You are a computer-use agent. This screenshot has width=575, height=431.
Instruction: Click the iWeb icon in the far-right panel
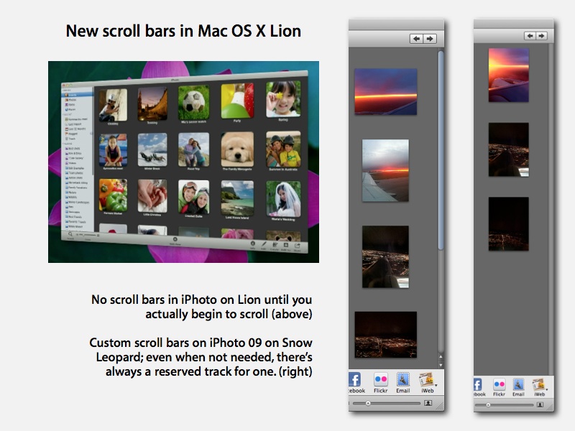point(538,384)
